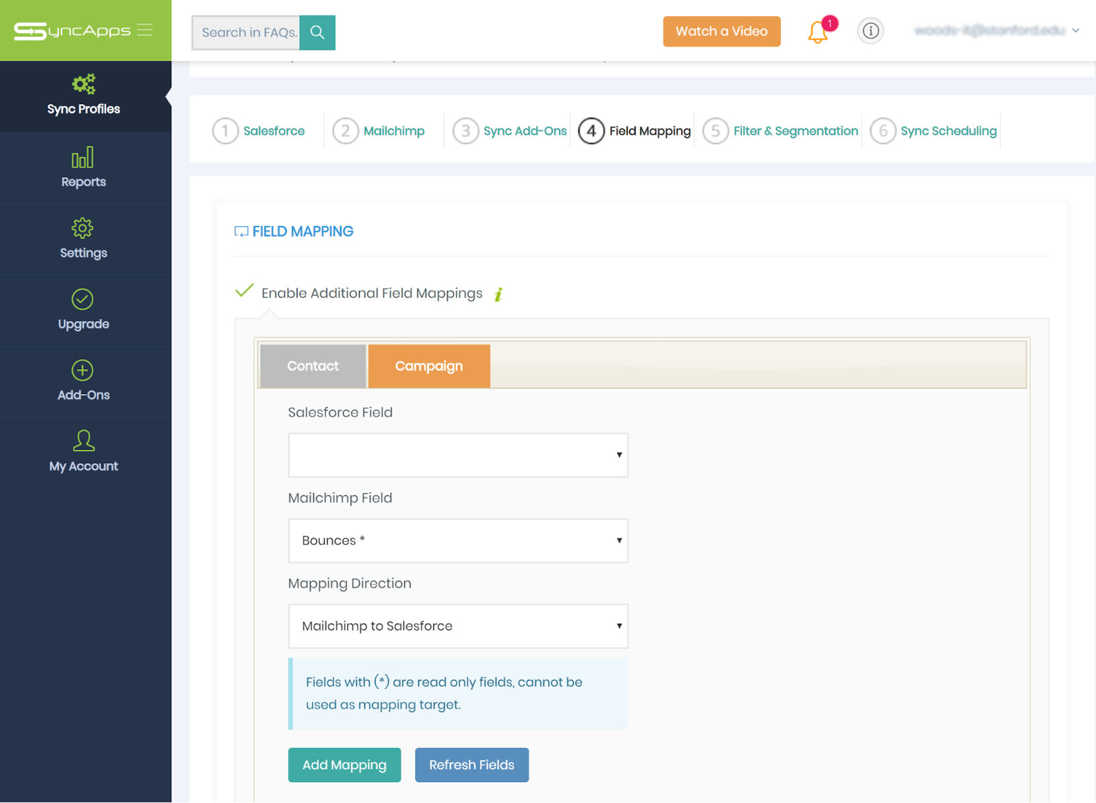This screenshot has height=803, width=1096.
Task: Toggle the hamburger menu beside SyncApps logo
Action: (144, 30)
